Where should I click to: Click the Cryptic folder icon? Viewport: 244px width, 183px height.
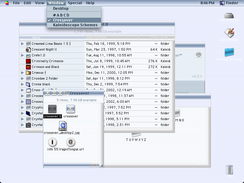click(x=28, y=108)
